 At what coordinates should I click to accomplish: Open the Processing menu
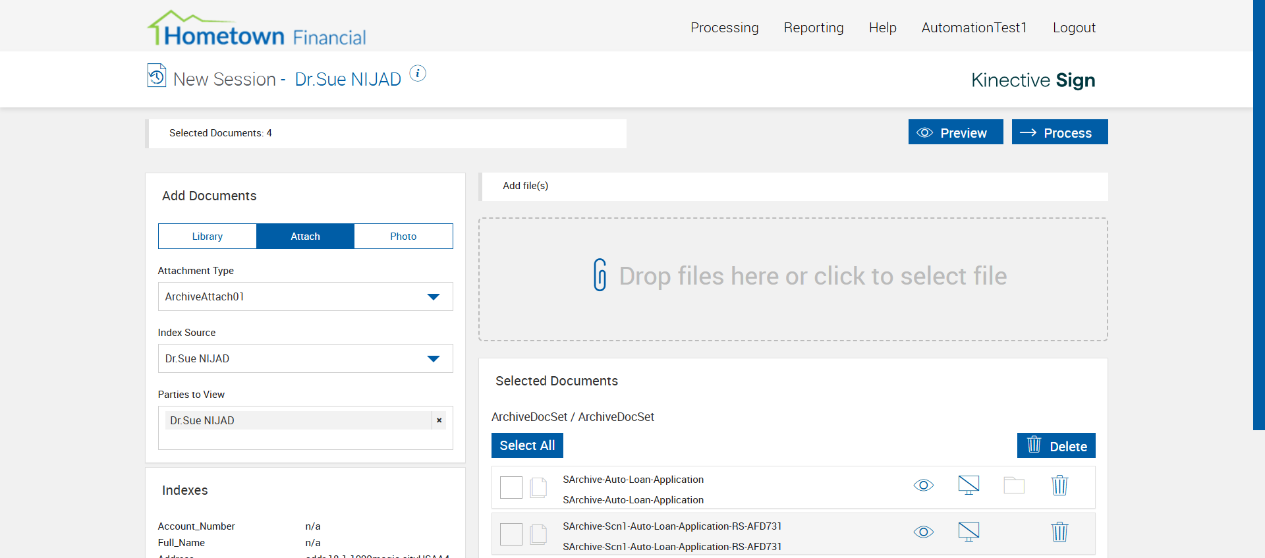tap(725, 28)
